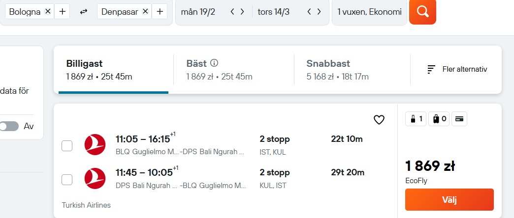Save trip with the heart icon
Screen dimensions: 514x218
point(379,120)
